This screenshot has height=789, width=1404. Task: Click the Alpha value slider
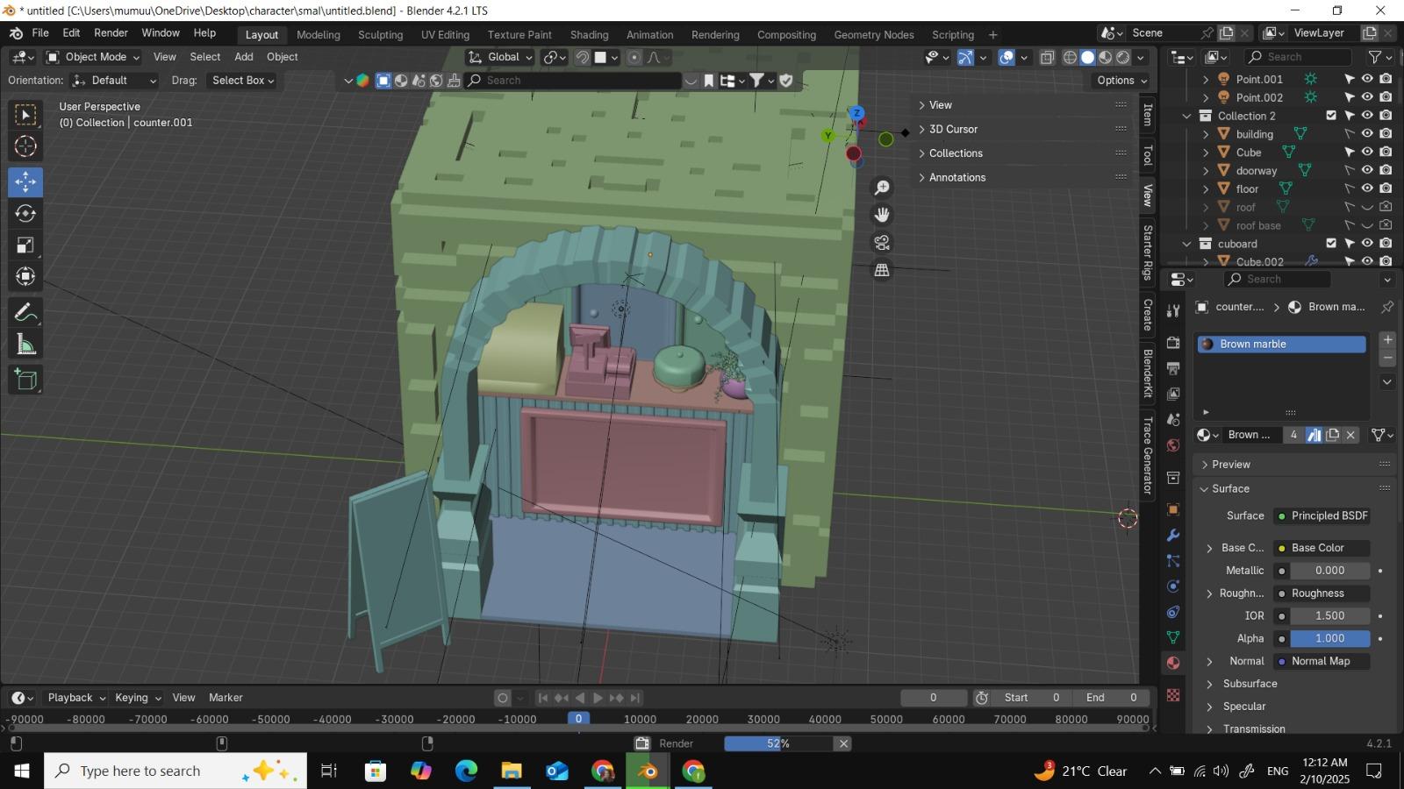pos(1329,639)
